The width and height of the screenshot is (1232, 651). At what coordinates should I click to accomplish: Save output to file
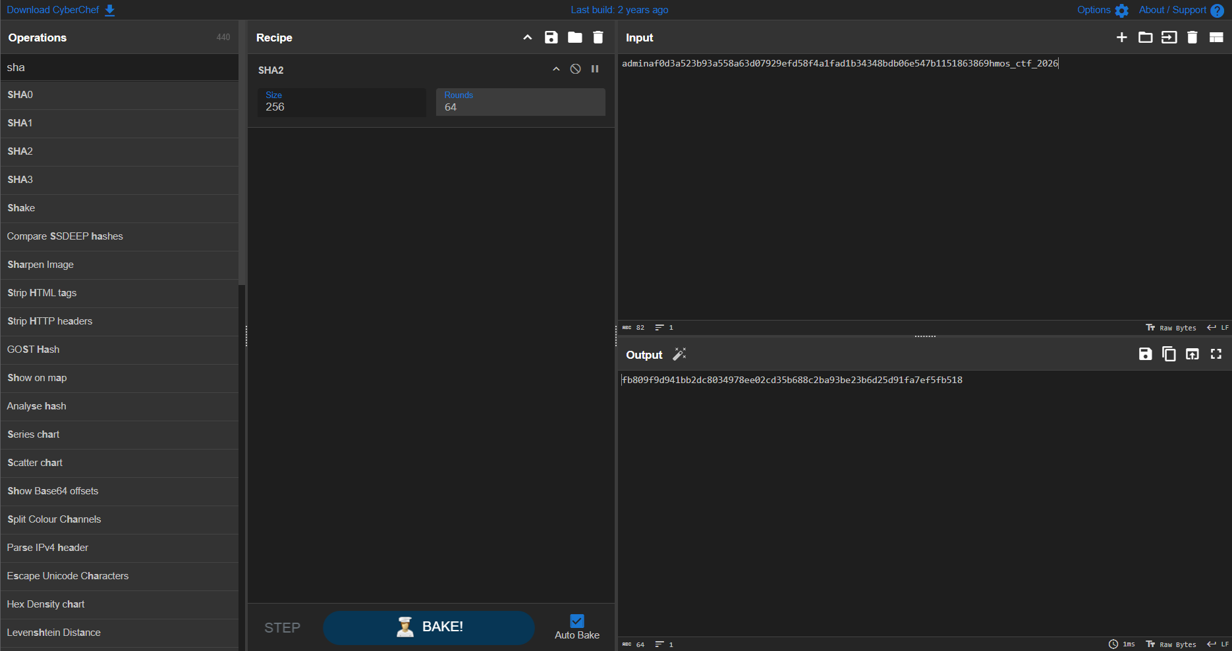tap(1146, 354)
